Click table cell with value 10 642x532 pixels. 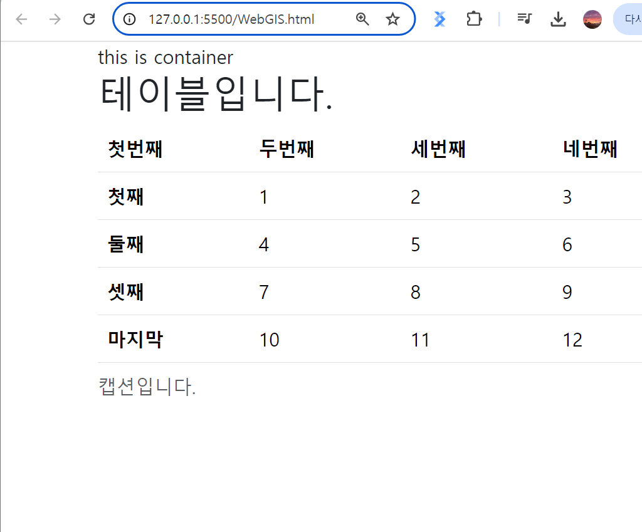click(270, 340)
